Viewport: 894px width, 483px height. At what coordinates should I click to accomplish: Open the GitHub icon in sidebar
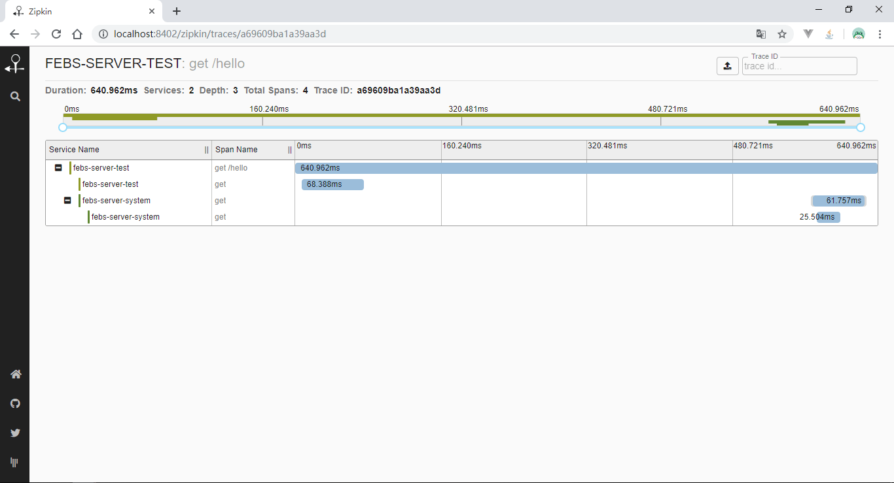[15, 403]
